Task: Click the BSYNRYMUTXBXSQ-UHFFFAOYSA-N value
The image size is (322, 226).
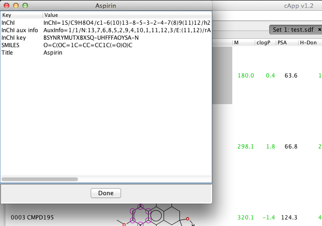Action: click(91, 38)
